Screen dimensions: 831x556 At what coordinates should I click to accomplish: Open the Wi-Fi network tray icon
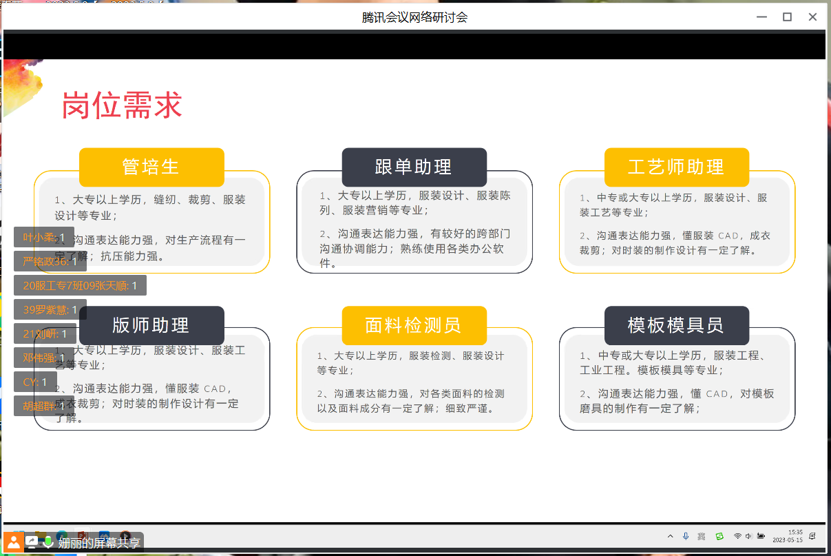737,536
